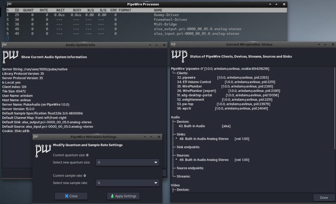Viewport: 336px width, 204px height.
Task: Open the Current Wireplumber Status window menu icon
Action: coord(173,44)
